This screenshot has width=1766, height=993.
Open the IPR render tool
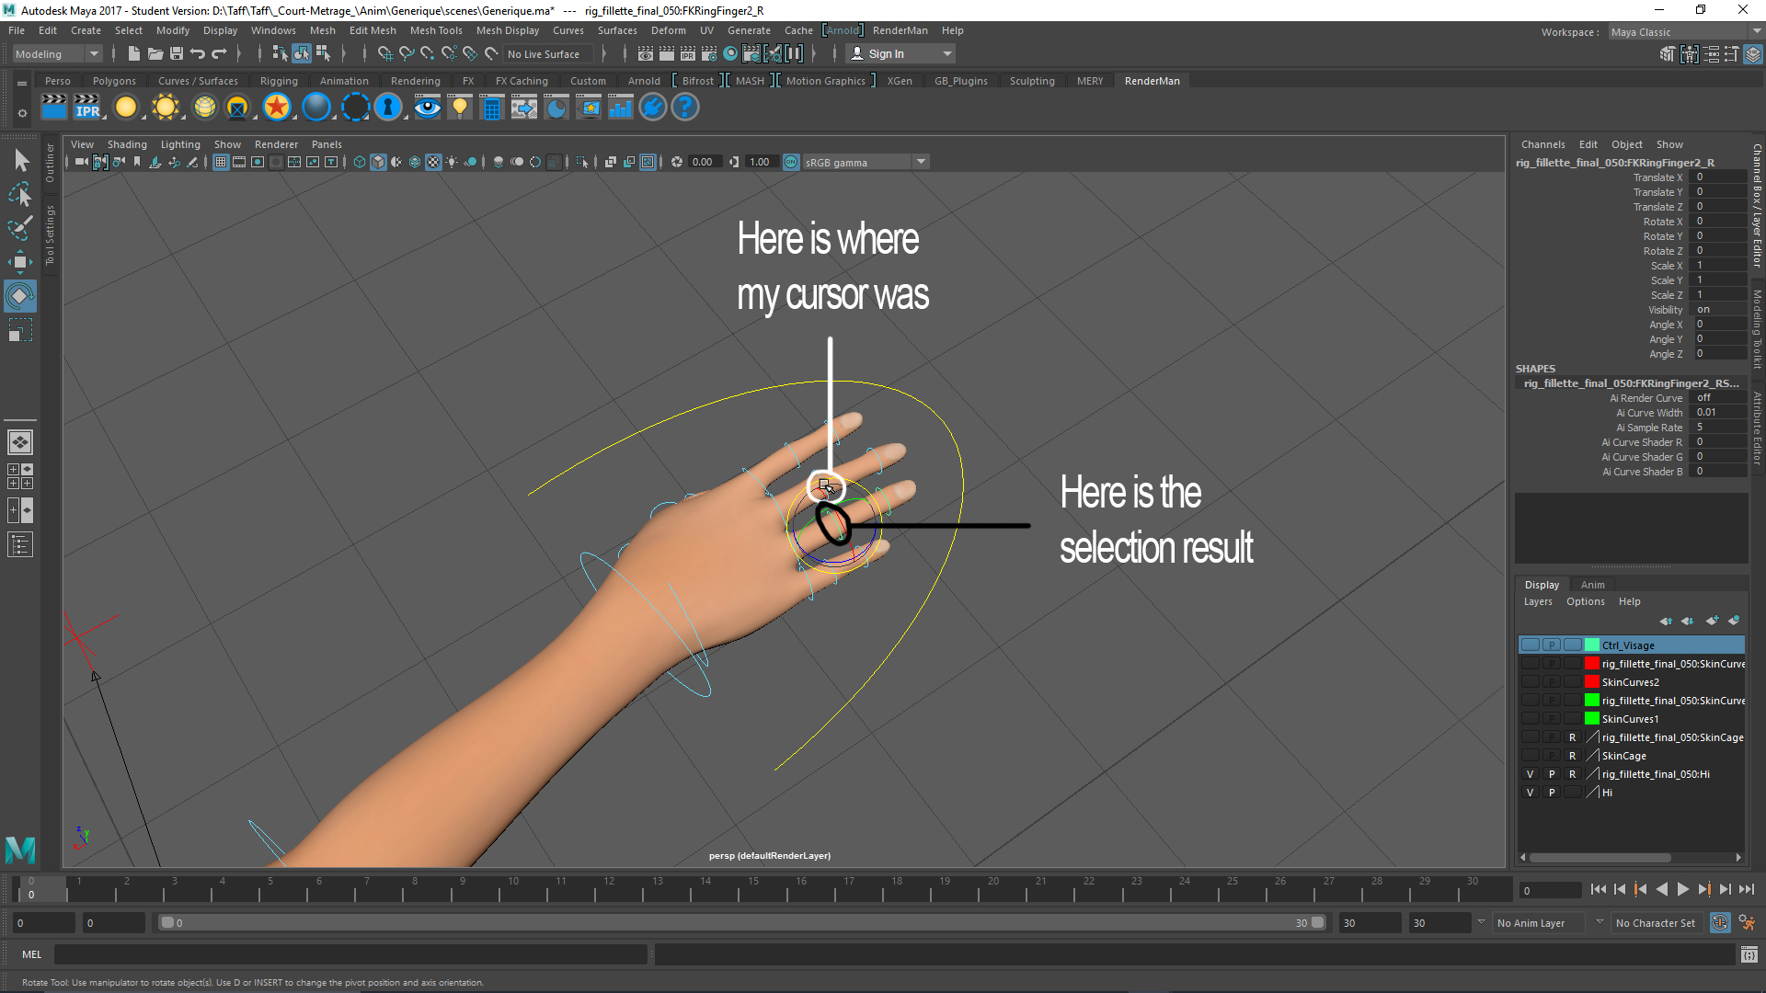pos(87,108)
